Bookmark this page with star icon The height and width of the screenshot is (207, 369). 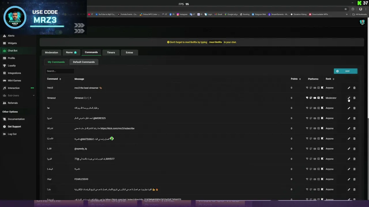click(x=346, y=9)
